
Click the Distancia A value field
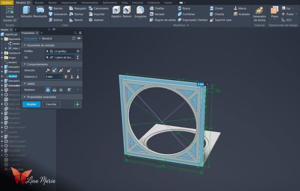click(x=52, y=77)
